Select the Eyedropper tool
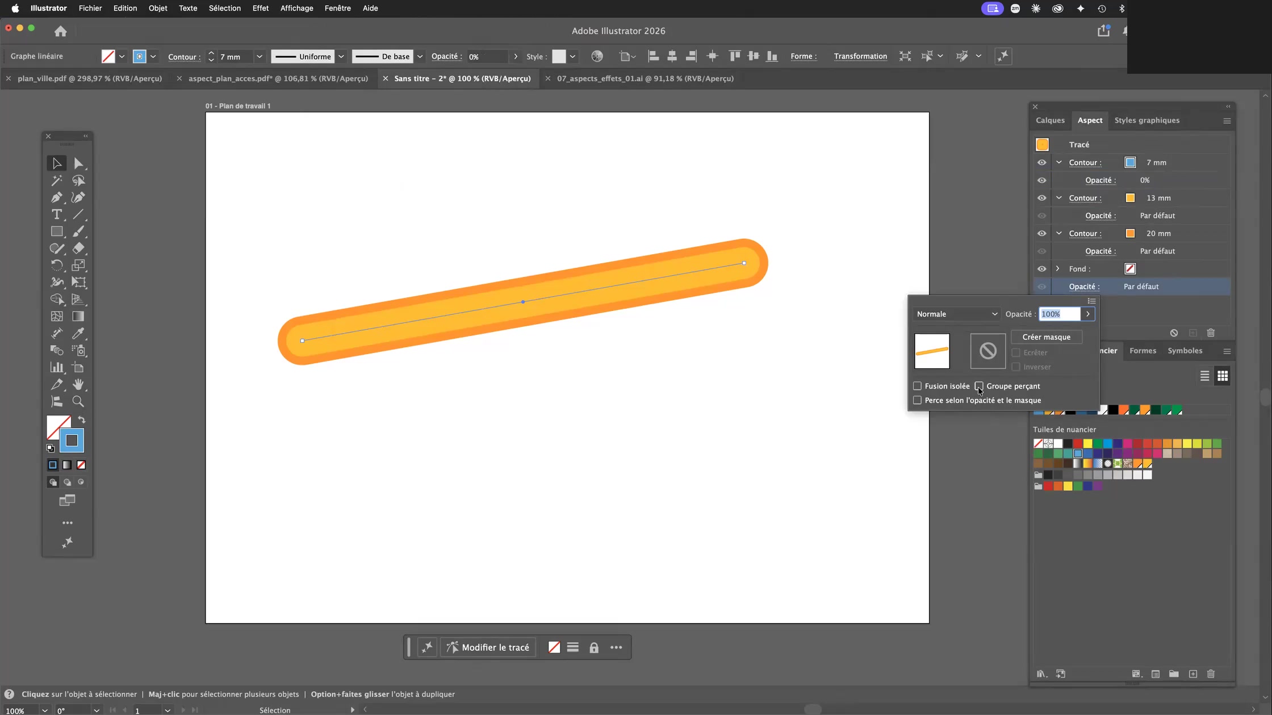This screenshot has width=1272, height=715. 78,334
